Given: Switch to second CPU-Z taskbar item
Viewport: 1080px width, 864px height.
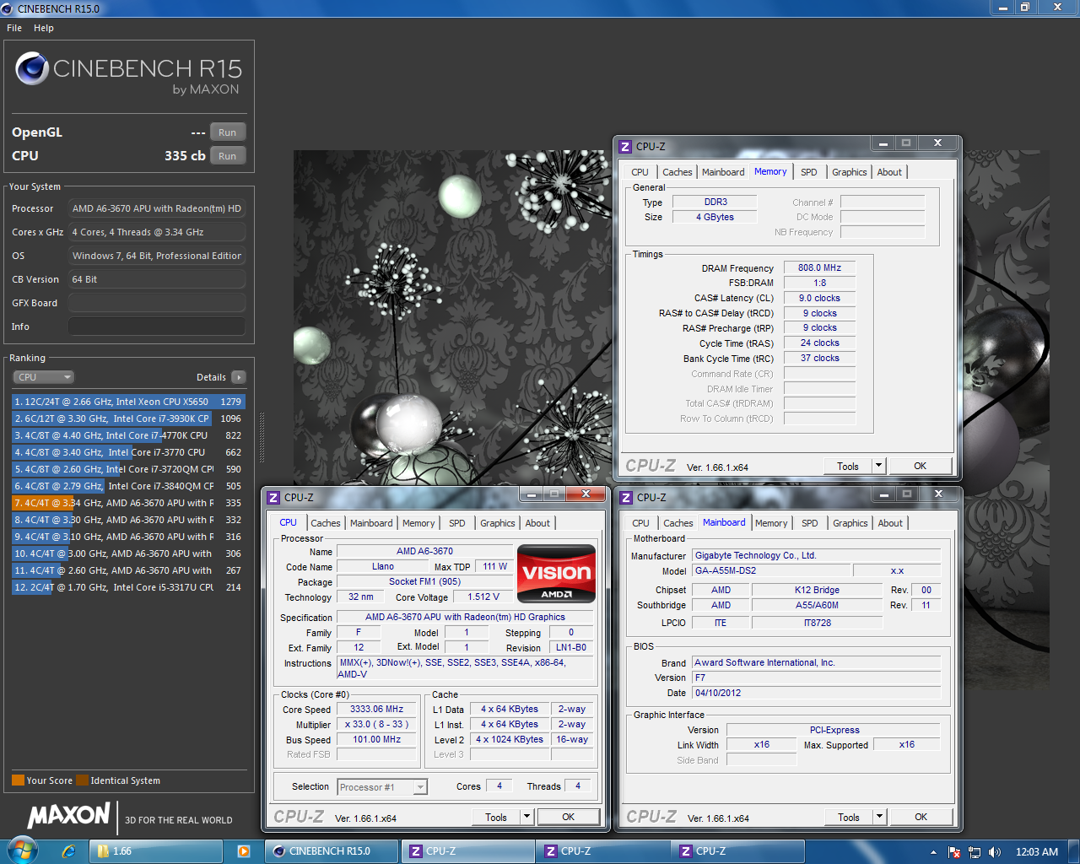Looking at the screenshot, I should click(602, 851).
